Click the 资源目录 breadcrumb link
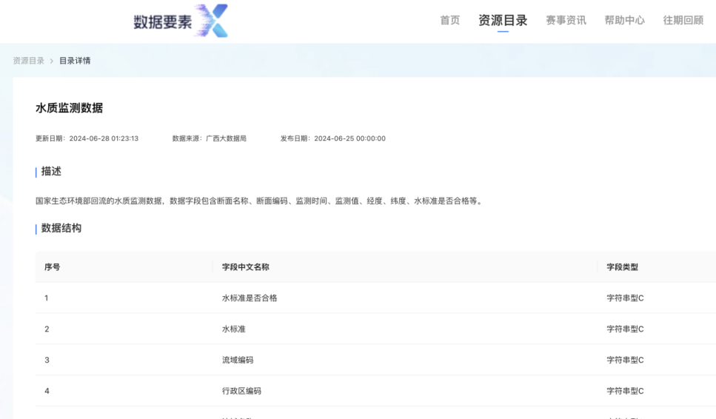This screenshot has height=419, width=716. pyautogui.click(x=28, y=61)
